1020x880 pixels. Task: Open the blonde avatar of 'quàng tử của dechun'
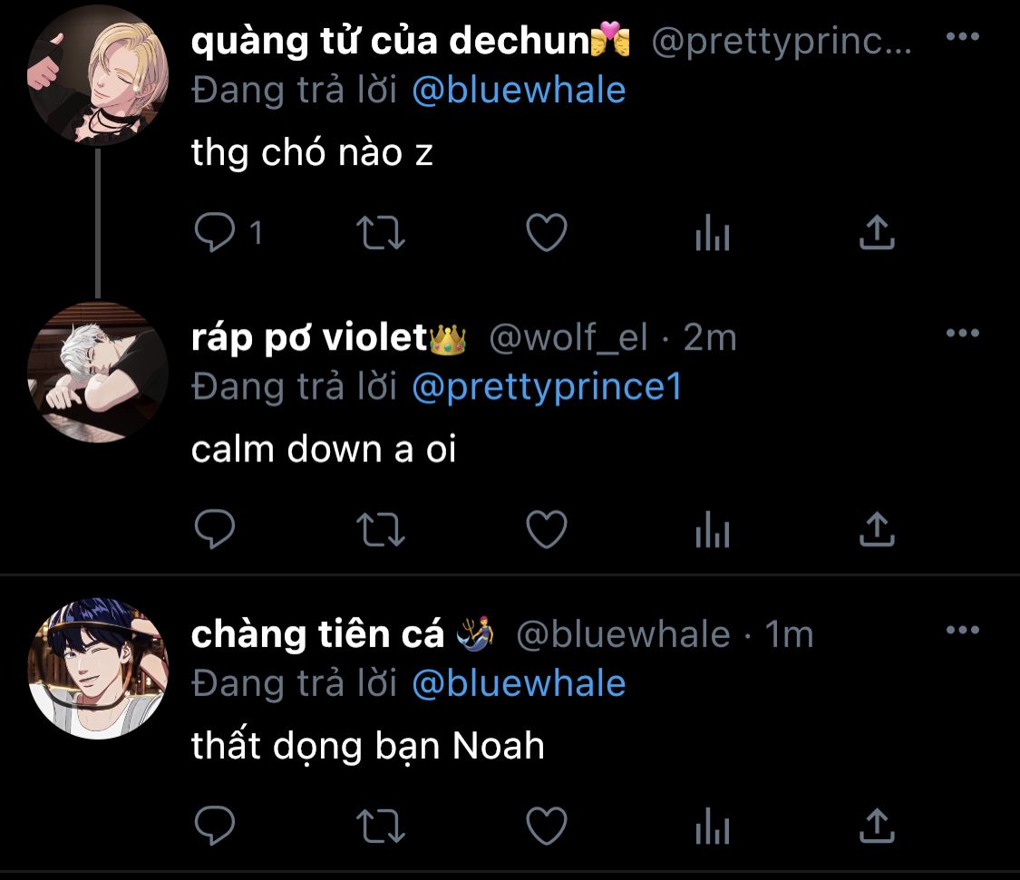point(98,75)
